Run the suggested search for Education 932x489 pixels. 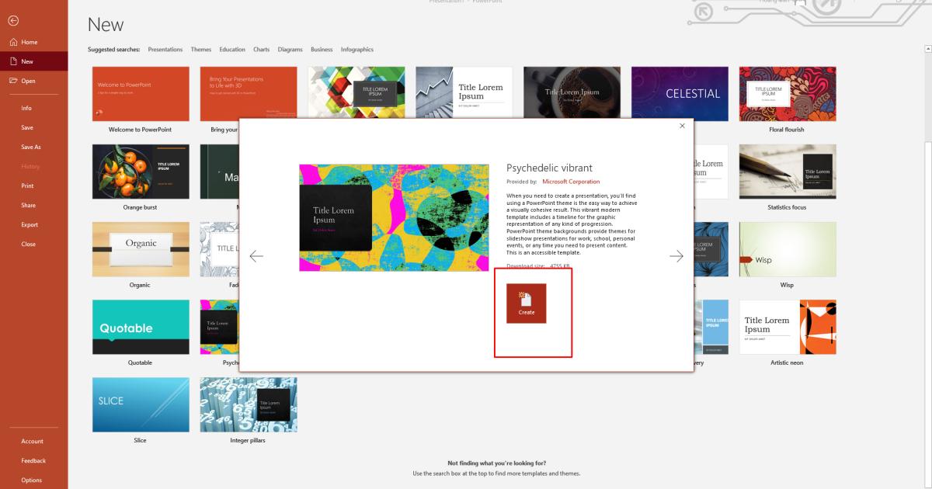click(231, 49)
